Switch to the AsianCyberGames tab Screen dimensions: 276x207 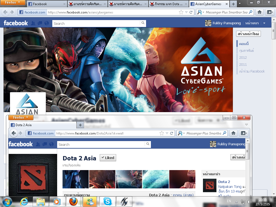click(209, 4)
